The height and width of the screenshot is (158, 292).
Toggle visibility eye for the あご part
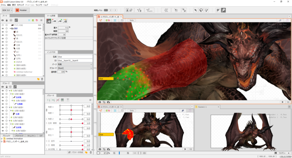(3, 52)
